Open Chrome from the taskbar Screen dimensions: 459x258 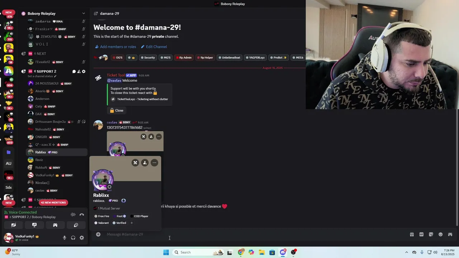coord(241,252)
